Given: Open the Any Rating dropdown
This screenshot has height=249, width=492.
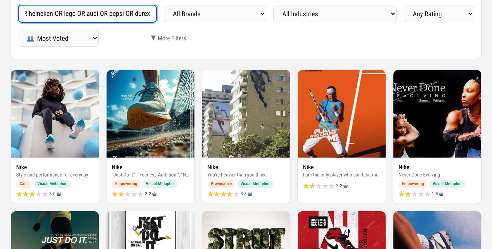Looking at the screenshot, I should (439, 14).
